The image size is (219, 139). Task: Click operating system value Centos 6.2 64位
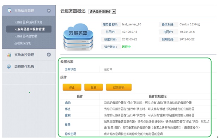pos(190,24)
